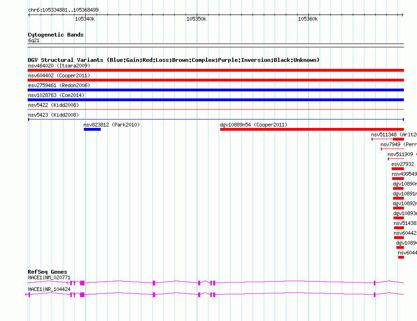Open the HACE1|NM_020771 transcript label
This screenshot has height=321, width=417.
coord(49,277)
